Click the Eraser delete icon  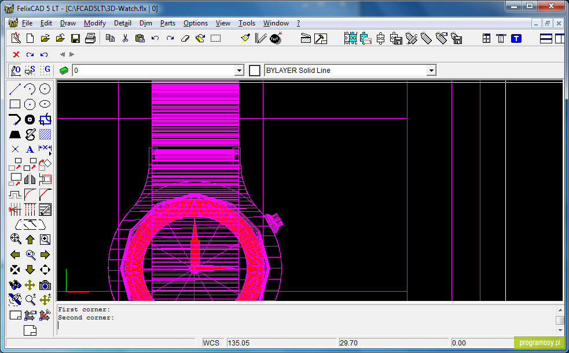[x=185, y=38]
